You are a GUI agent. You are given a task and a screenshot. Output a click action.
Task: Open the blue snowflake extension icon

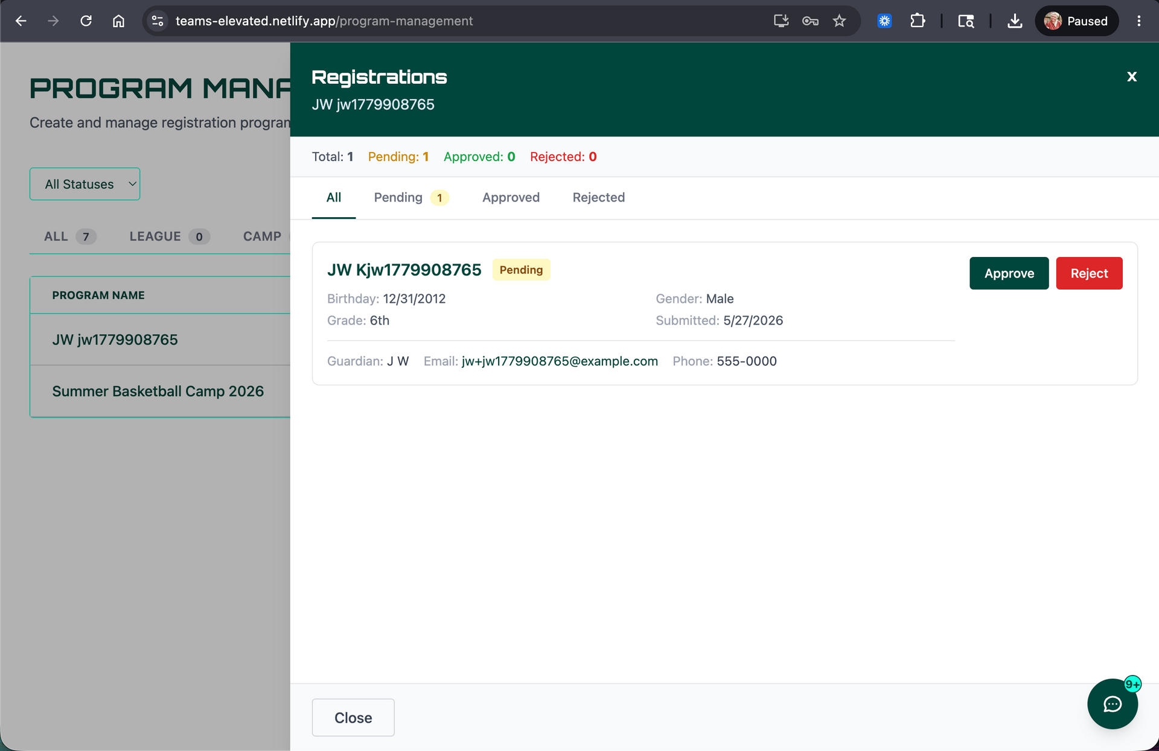[x=884, y=21]
